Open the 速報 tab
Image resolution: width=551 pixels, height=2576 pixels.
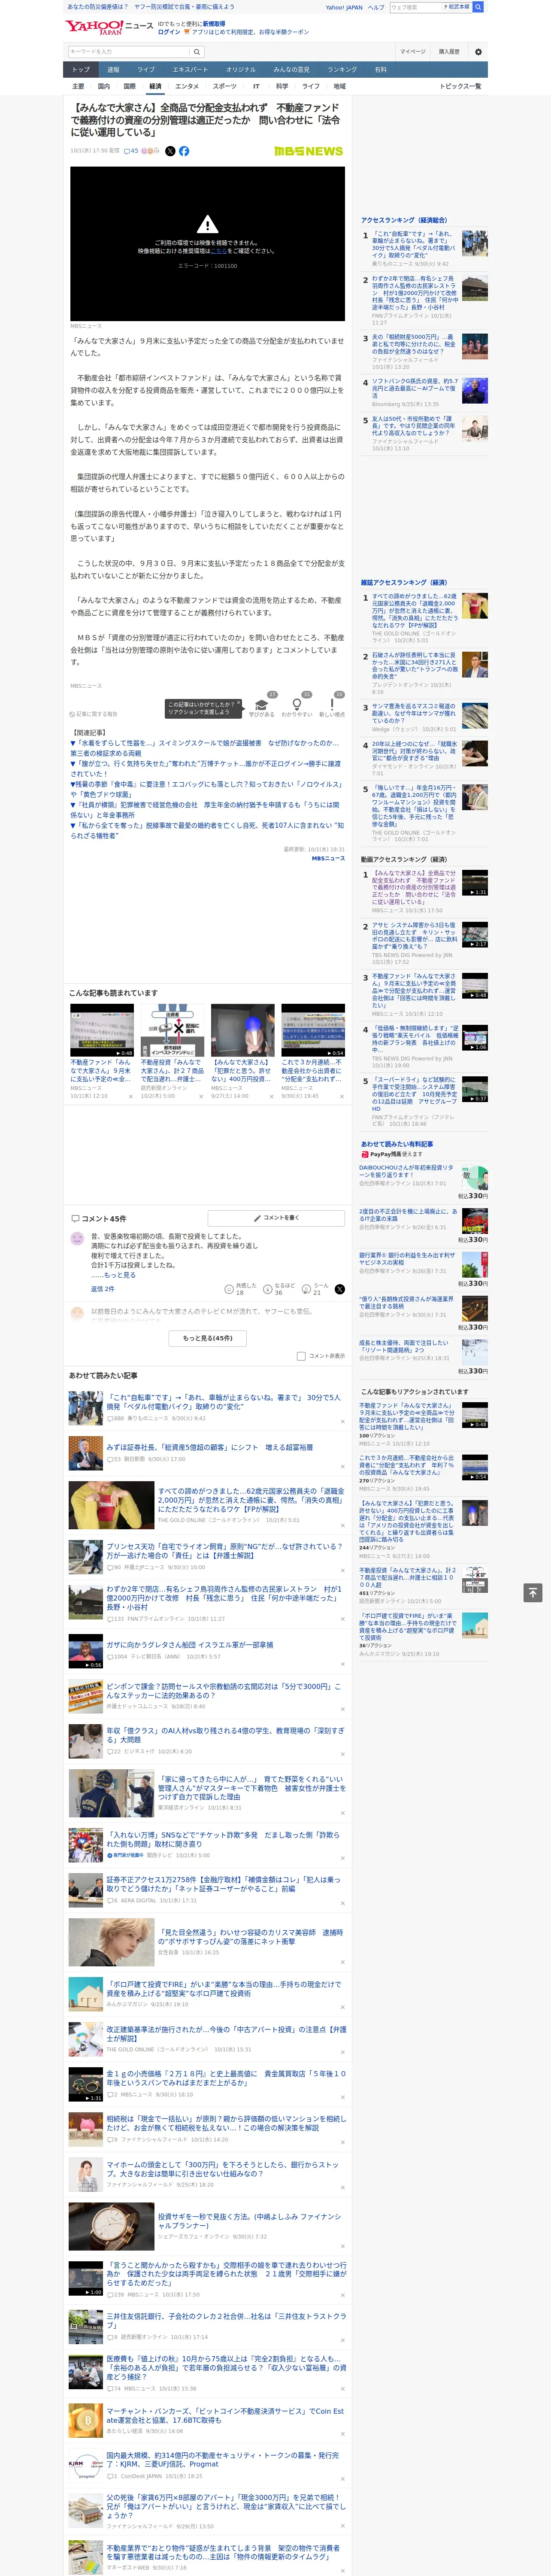[x=113, y=70]
